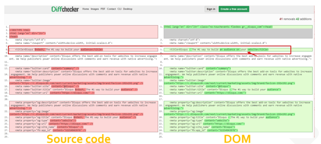Click the added og:site_name "Disqus" line
The width and height of the screenshot is (321, 144).
click(x=202, y=127)
